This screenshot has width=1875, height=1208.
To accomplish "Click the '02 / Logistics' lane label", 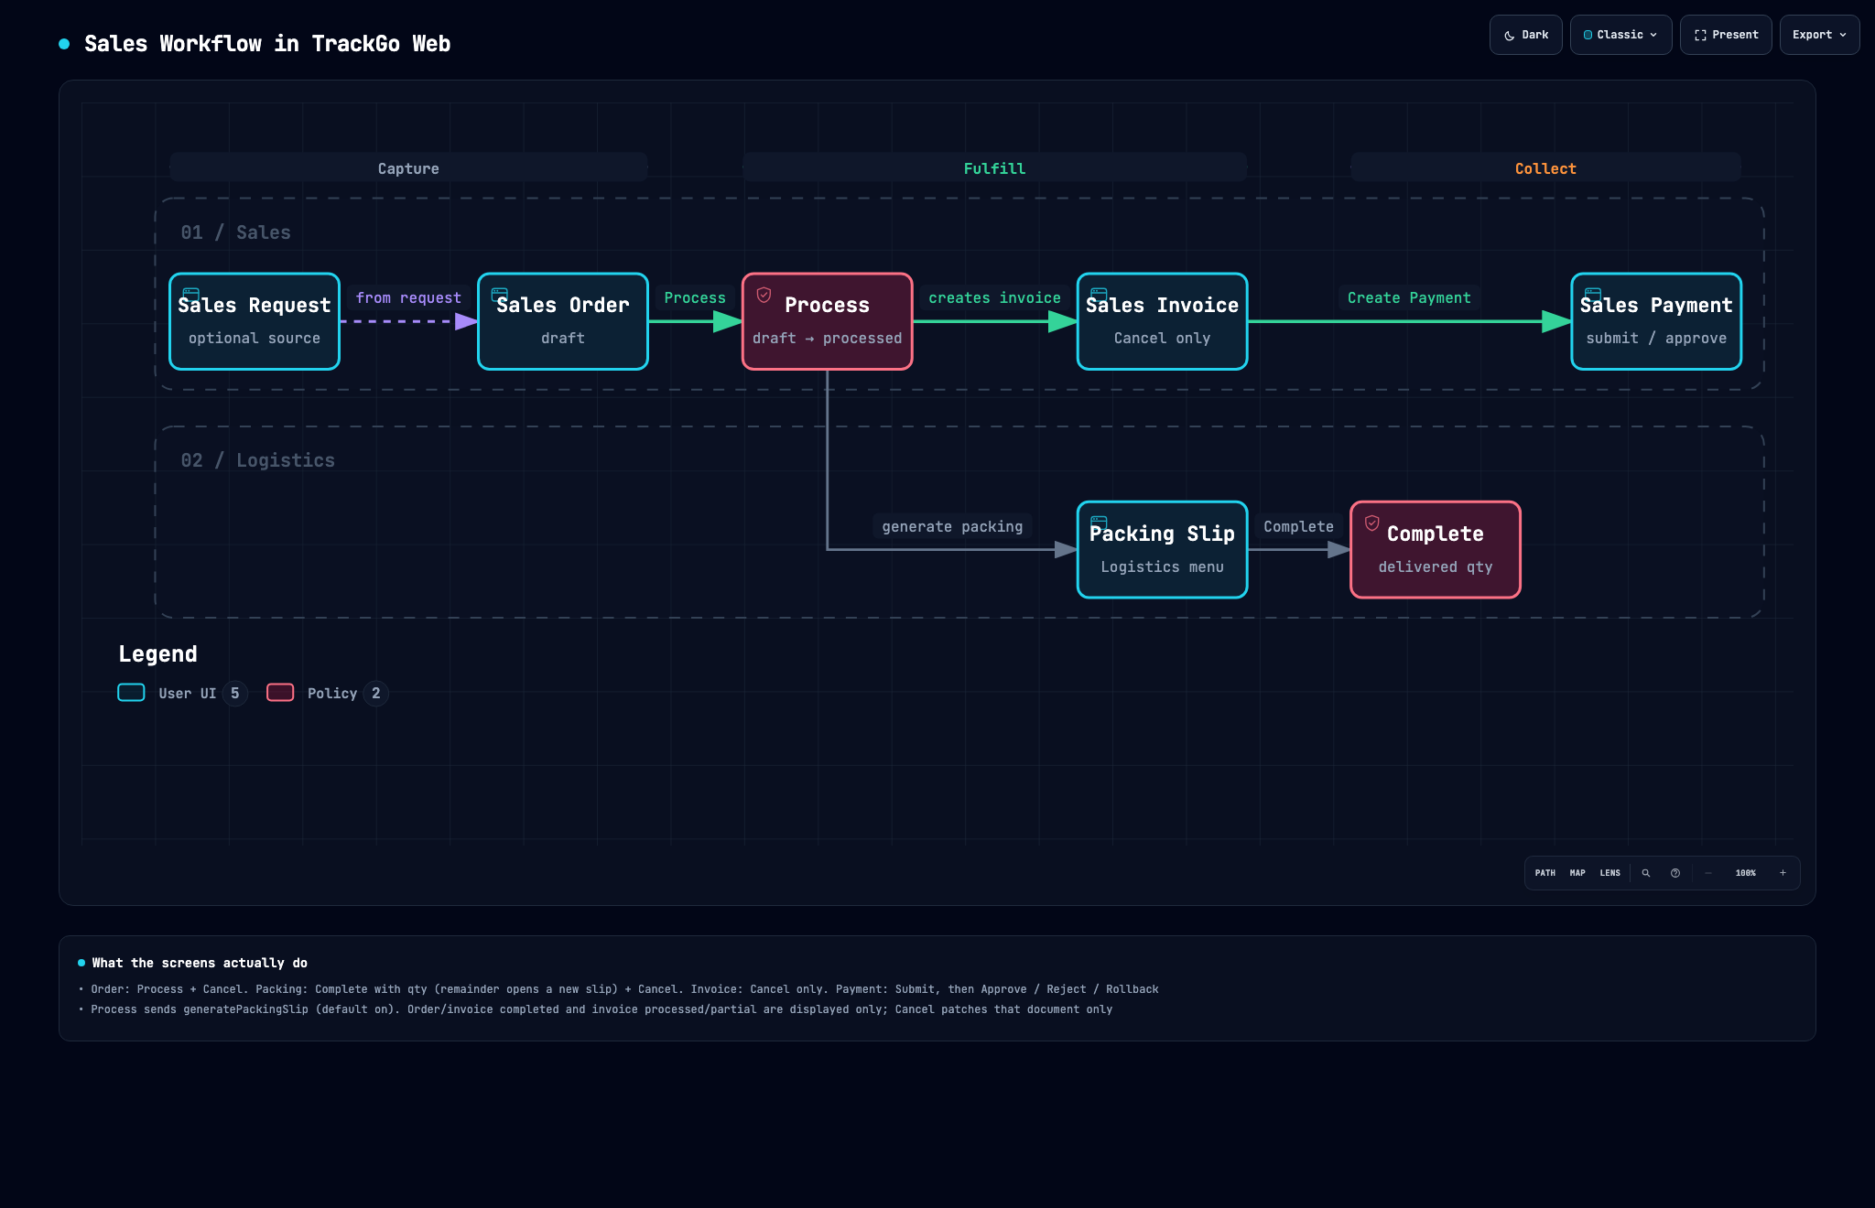I will [x=258, y=460].
